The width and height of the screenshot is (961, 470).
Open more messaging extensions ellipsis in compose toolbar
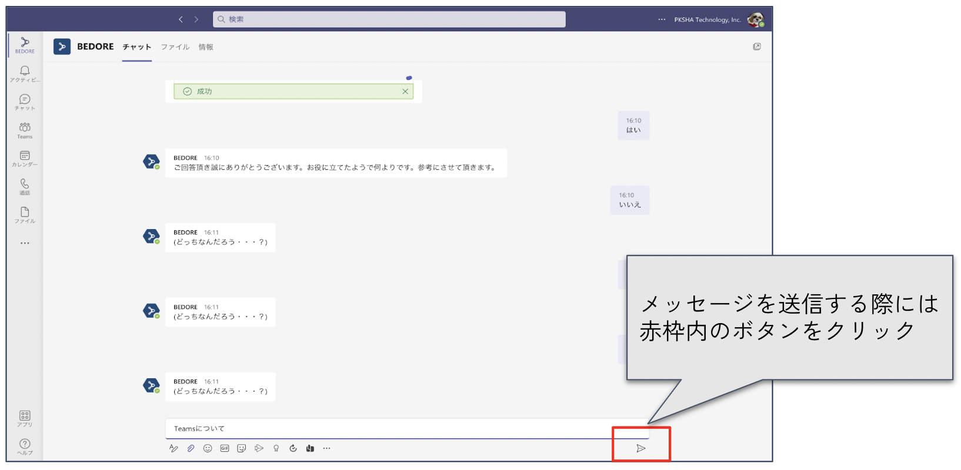click(327, 448)
